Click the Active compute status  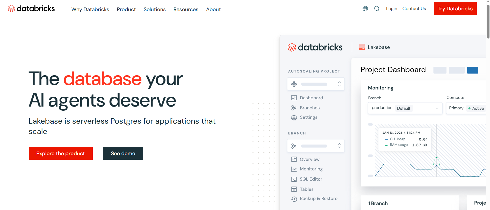[x=476, y=108]
